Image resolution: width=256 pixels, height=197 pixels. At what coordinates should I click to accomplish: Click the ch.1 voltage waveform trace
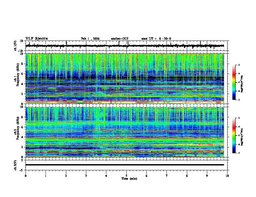point(125,46)
